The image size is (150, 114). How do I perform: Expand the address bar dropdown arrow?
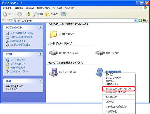(x=136, y=20)
